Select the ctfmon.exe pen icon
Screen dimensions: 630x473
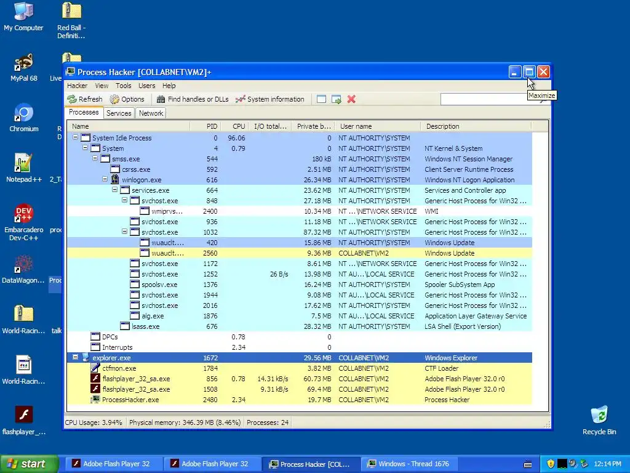click(95, 368)
